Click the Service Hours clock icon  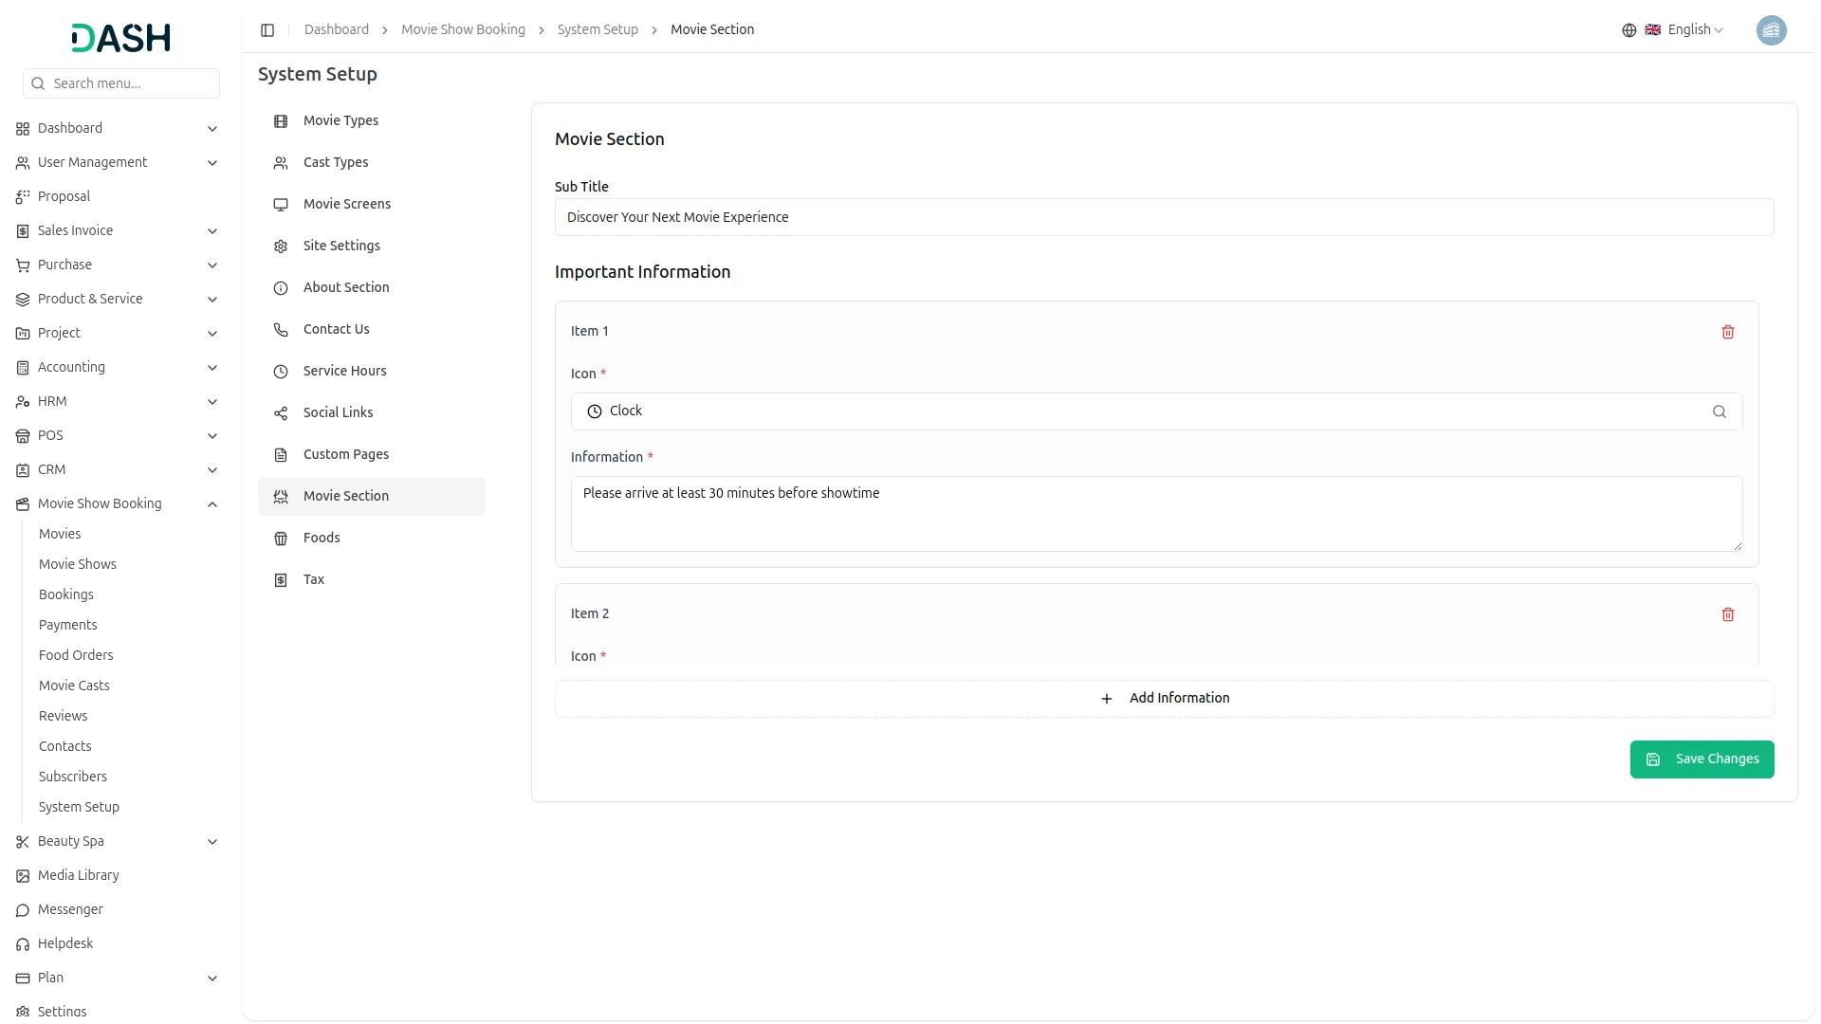coord(280,372)
